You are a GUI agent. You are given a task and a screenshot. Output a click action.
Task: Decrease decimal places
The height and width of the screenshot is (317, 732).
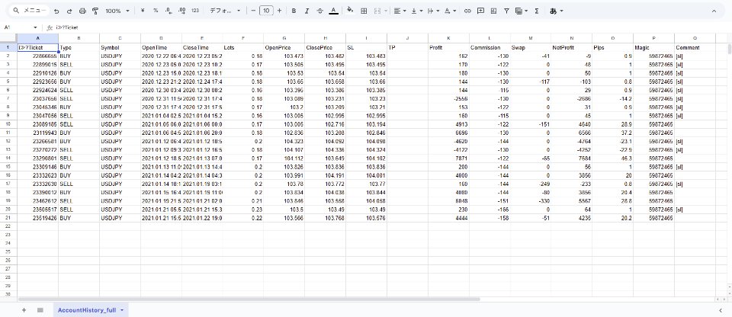point(169,11)
